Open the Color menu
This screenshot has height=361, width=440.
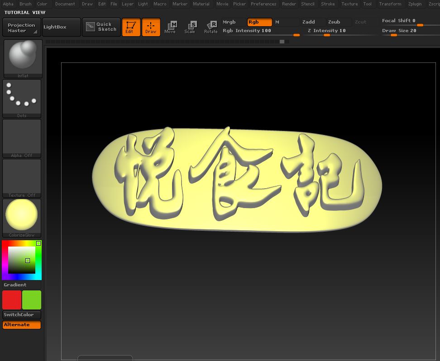(42, 4)
